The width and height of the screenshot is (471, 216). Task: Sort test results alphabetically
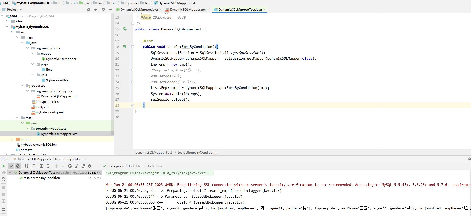[26, 166]
